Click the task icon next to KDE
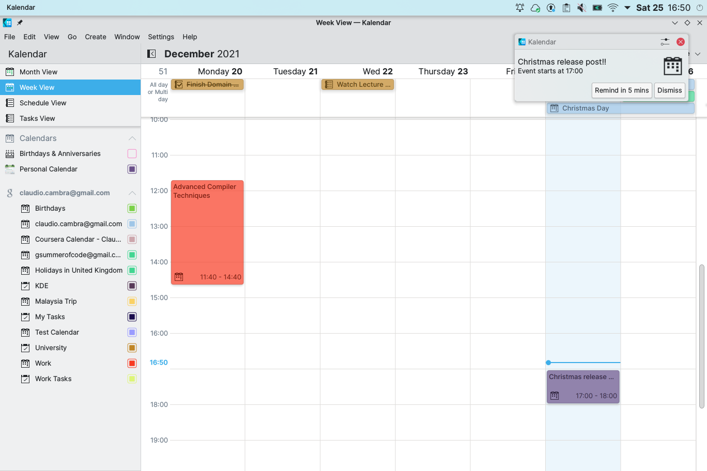The width and height of the screenshot is (707, 471). coord(25,286)
